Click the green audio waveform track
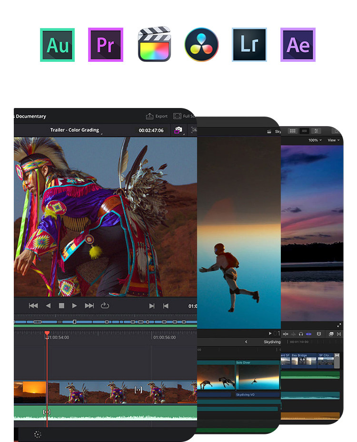Viewport: 357px width, 442px height. tap(106, 413)
